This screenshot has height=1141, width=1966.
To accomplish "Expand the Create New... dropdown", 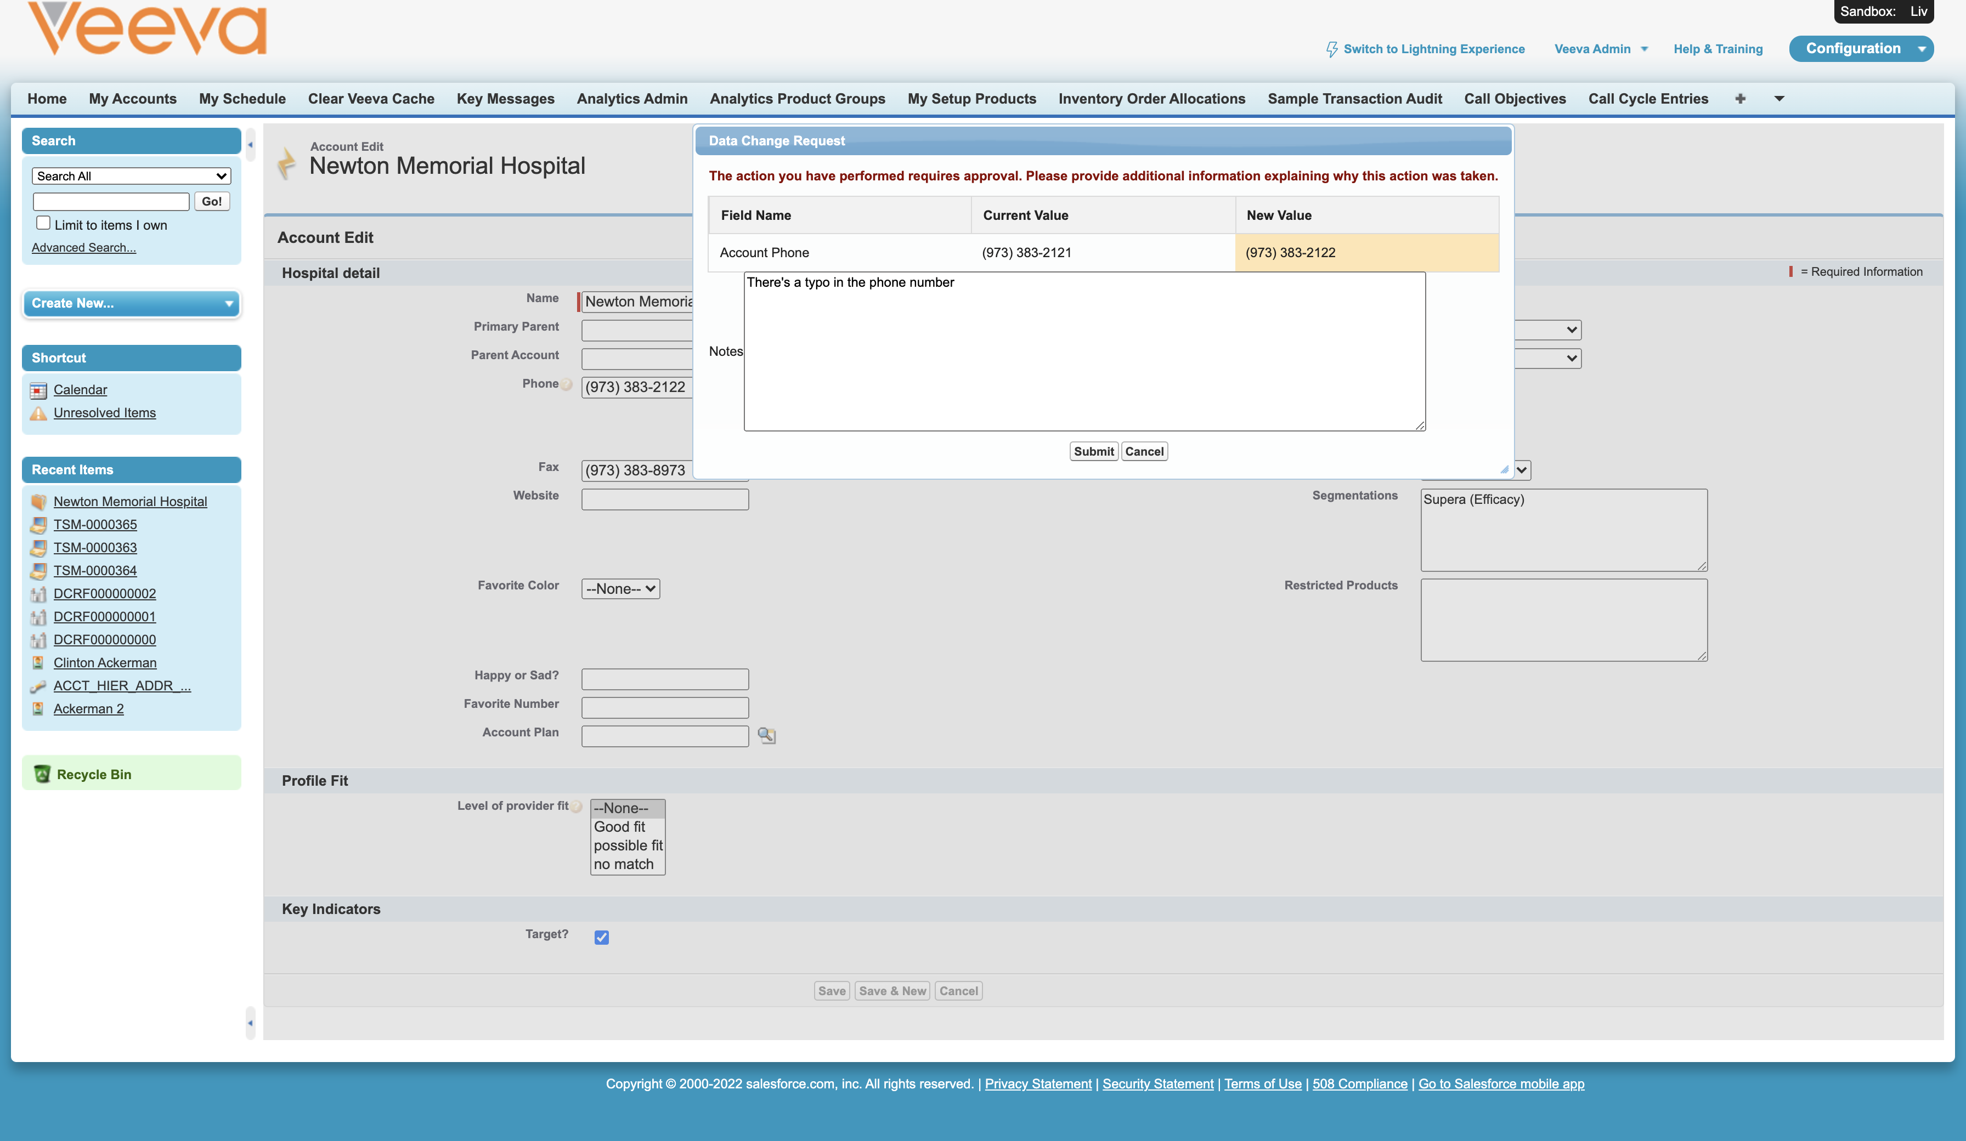I will 228,303.
